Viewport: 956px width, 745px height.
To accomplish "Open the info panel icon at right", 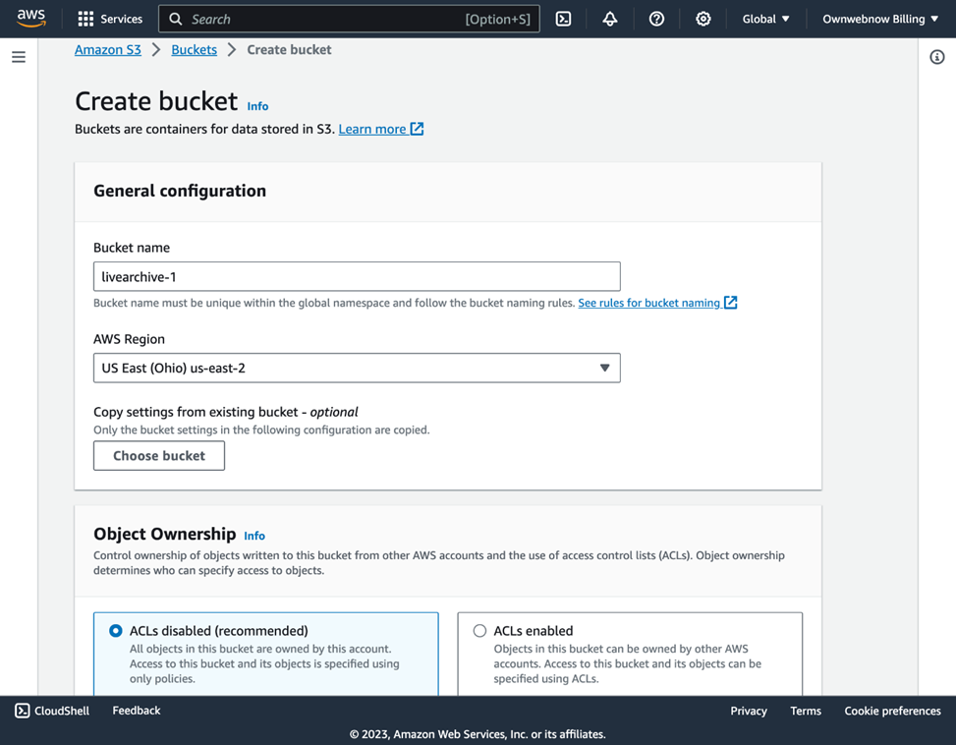I will click(936, 57).
